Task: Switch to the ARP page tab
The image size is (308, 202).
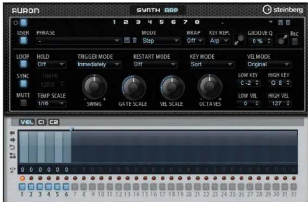Action: coord(171,10)
